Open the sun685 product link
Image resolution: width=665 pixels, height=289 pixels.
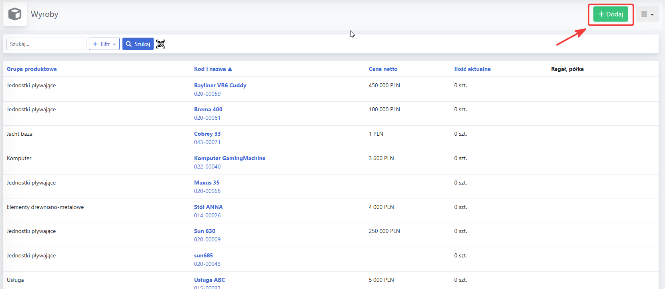tap(203, 255)
